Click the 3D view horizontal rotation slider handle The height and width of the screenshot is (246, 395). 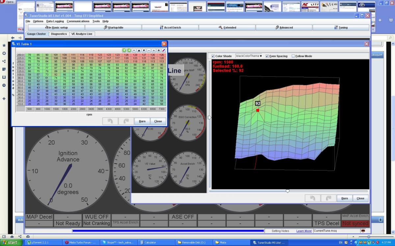pos(287,191)
